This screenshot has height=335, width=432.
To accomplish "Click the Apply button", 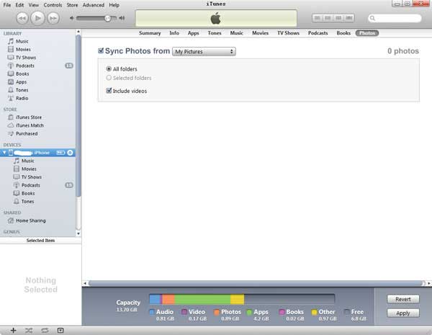I will (402, 313).
